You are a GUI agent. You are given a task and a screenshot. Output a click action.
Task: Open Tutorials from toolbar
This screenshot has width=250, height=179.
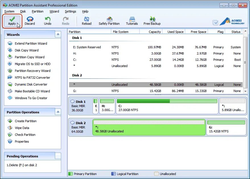132,21
